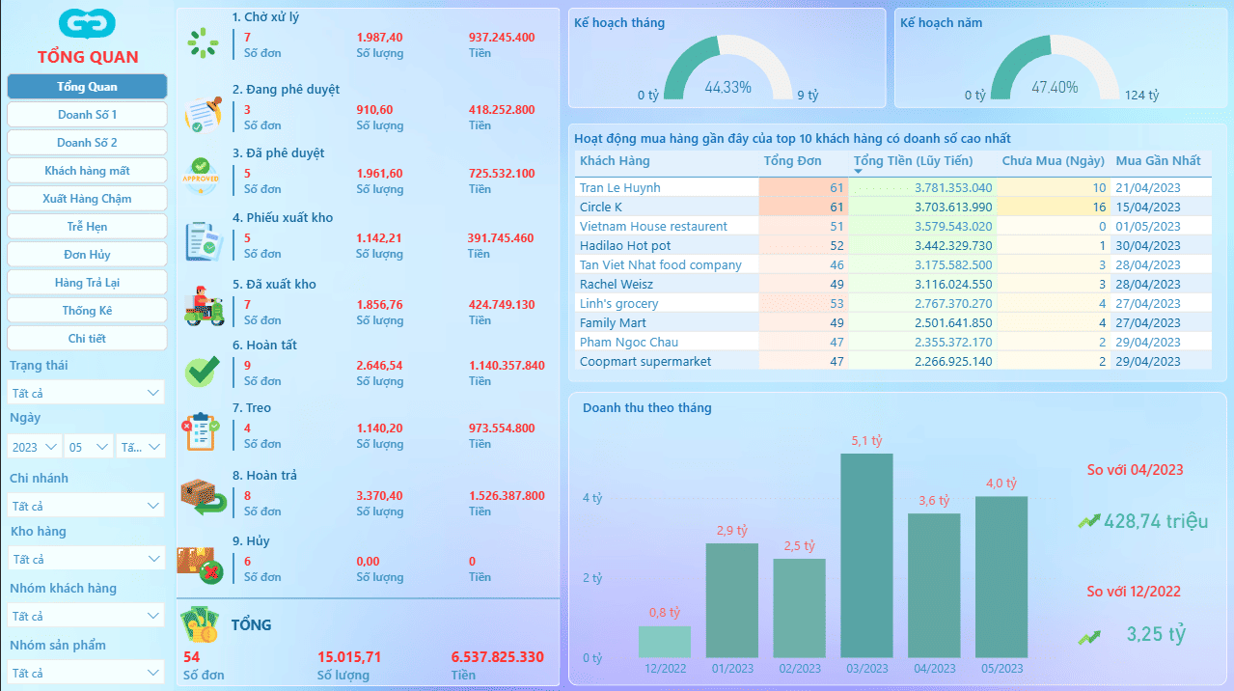Viewport: 1234px width, 691px height.
Task: Click the delivery scooter icon for Đã xuất kho
Action: (203, 306)
